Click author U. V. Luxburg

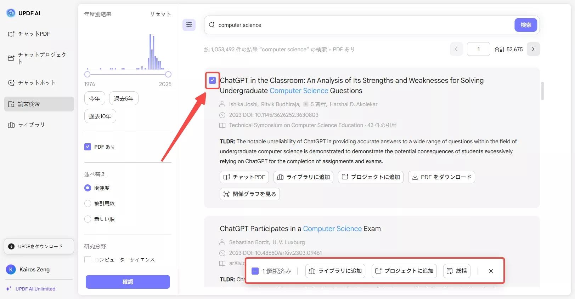(289, 242)
